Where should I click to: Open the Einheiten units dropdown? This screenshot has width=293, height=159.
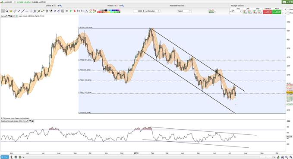[152, 11]
